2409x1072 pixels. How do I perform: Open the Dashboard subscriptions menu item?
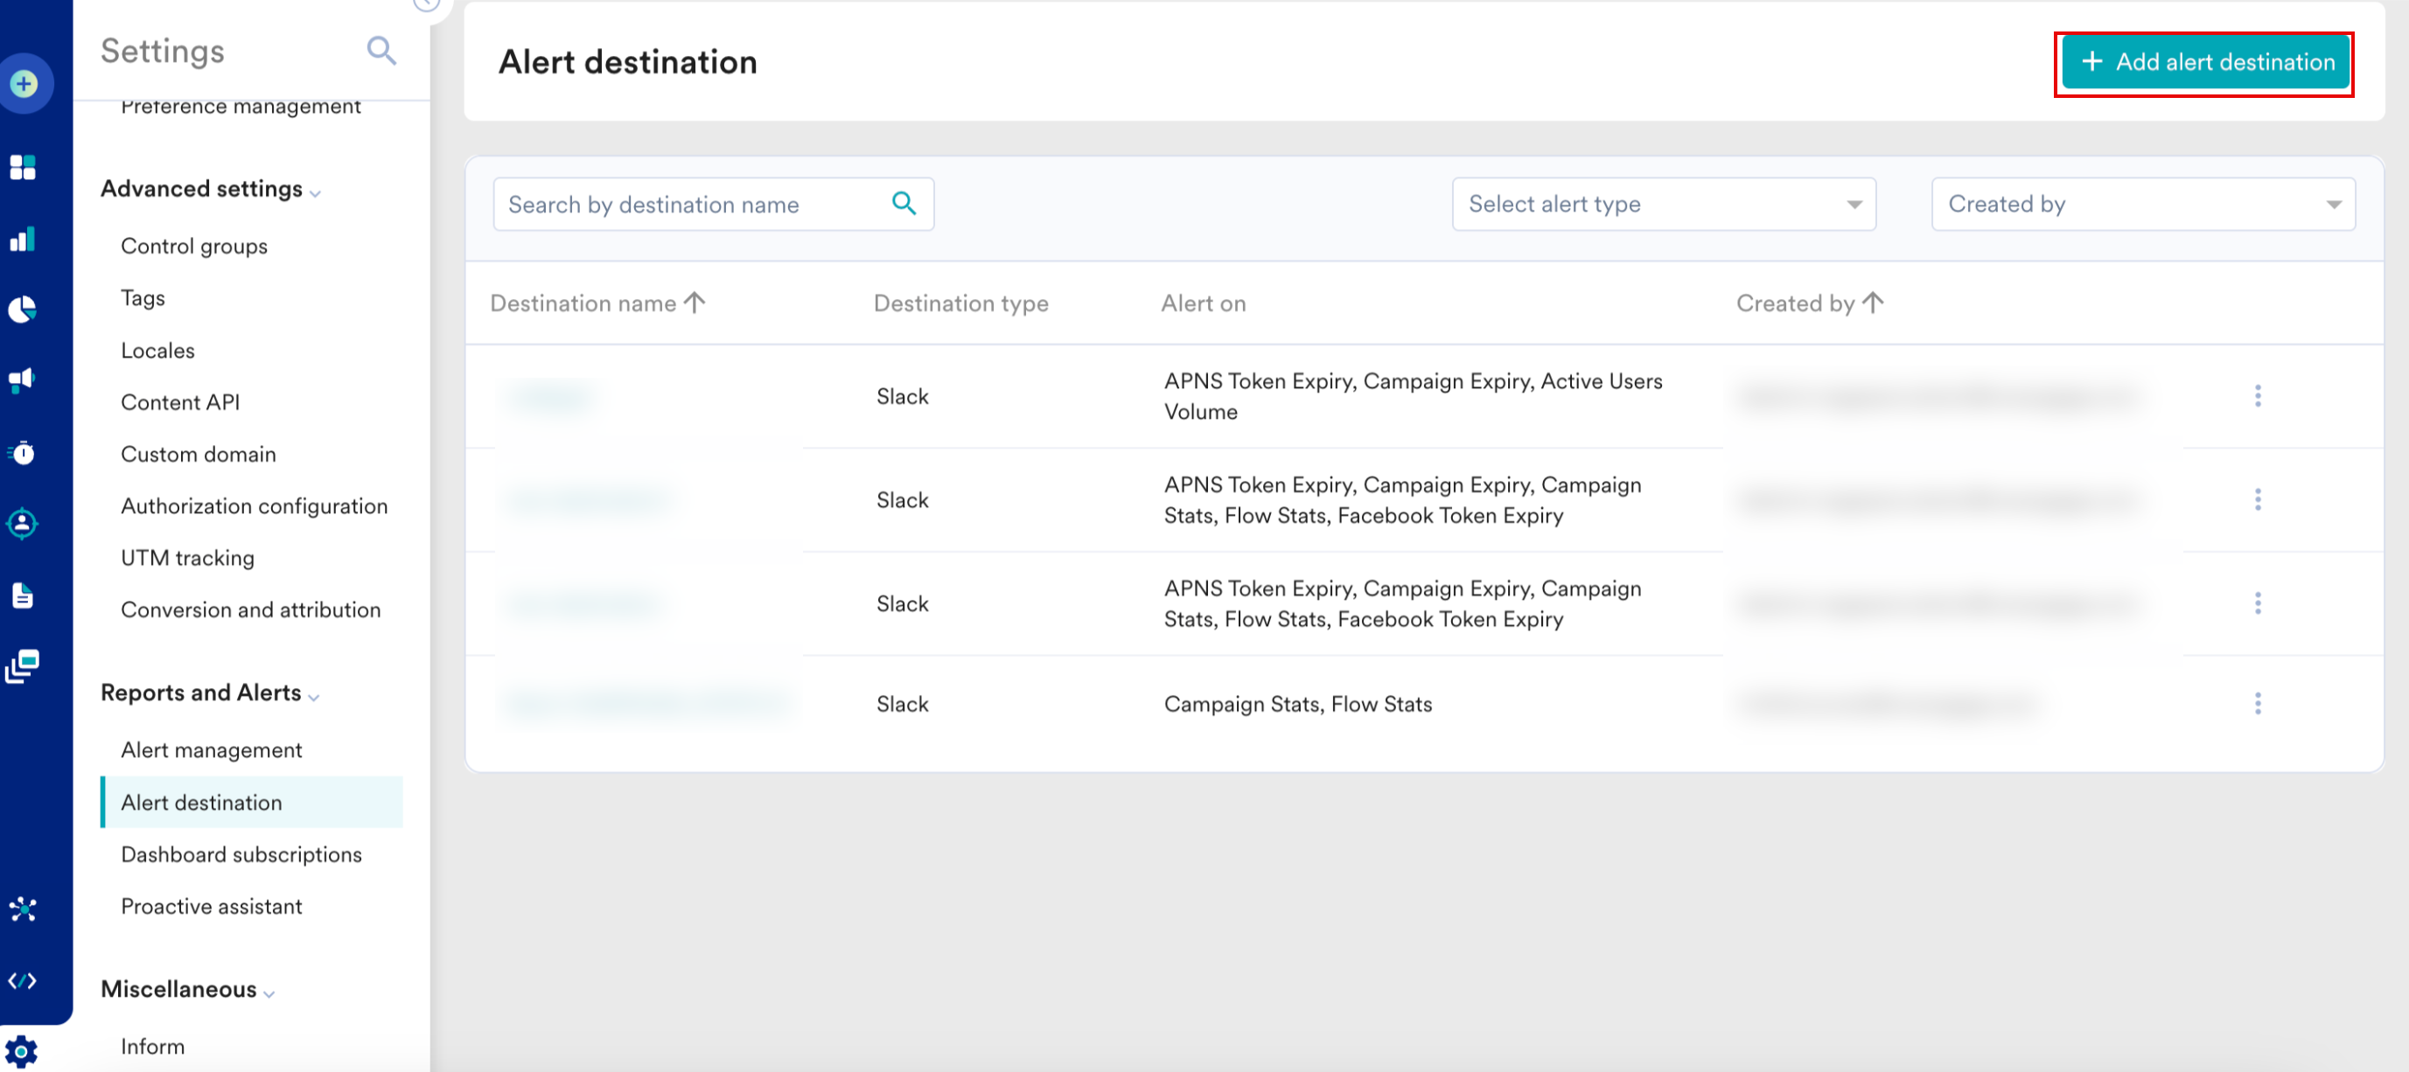(241, 854)
